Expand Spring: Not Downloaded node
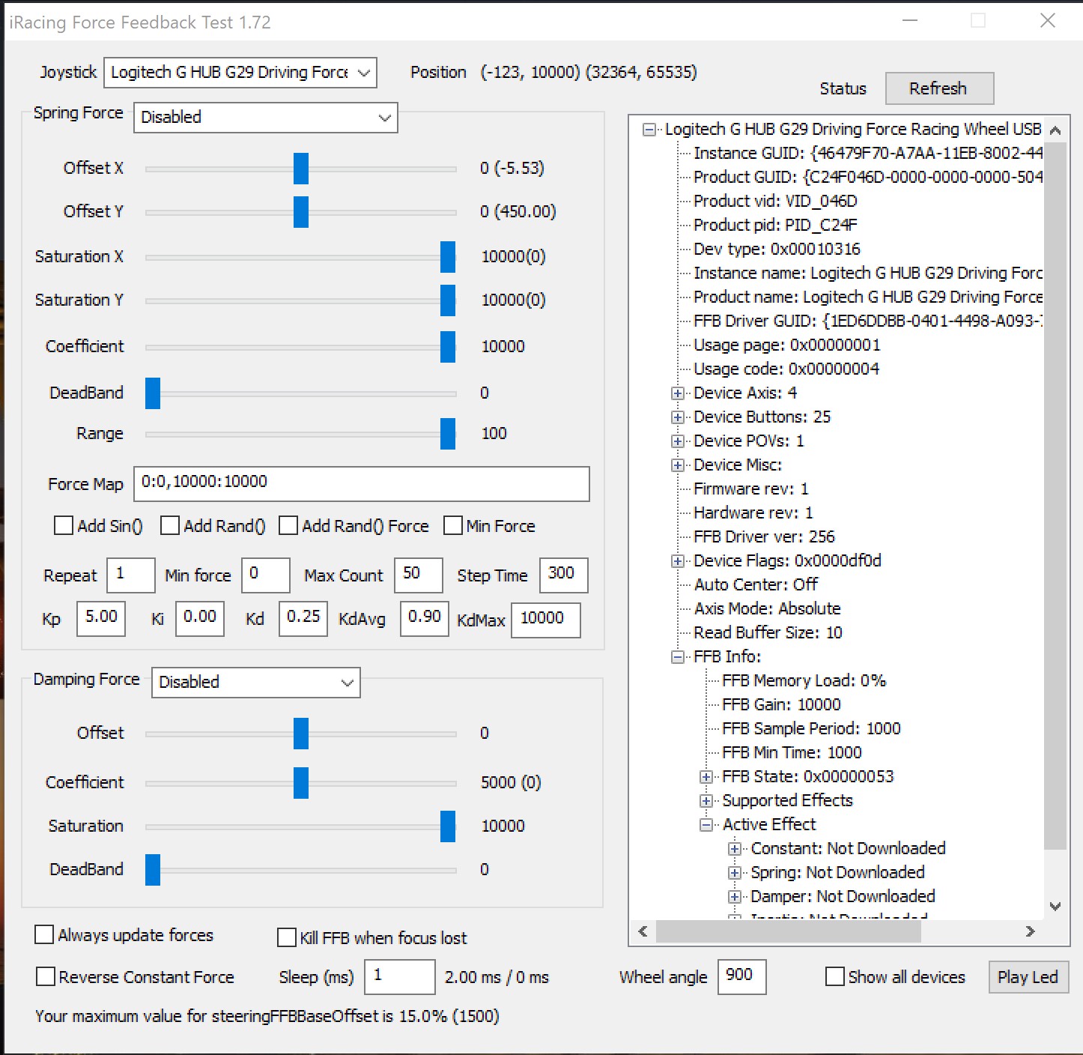The width and height of the screenshot is (1083, 1055). [735, 873]
